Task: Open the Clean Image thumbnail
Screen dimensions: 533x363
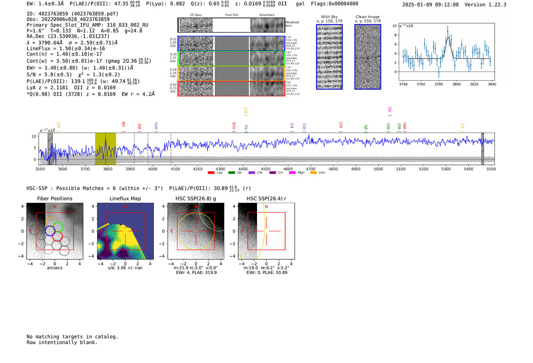Action: pyautogui.click(x=368, y=57)
